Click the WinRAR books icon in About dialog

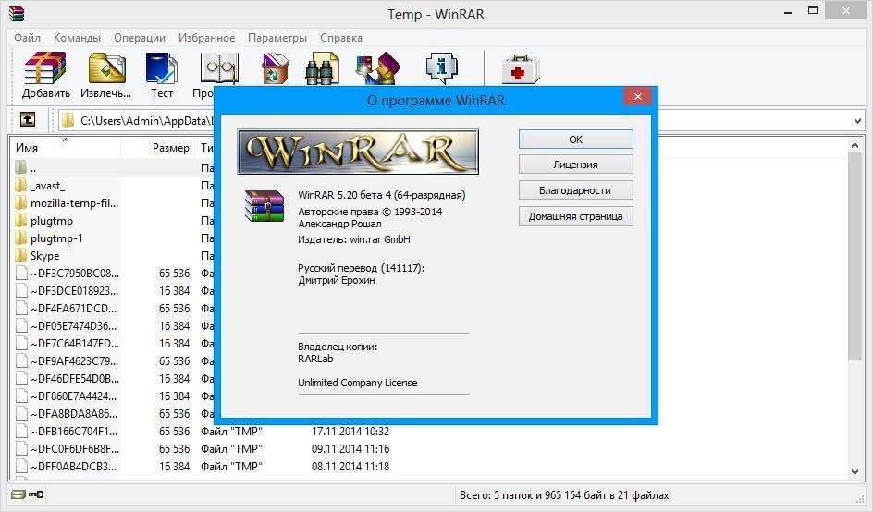(x=264, y=206)
